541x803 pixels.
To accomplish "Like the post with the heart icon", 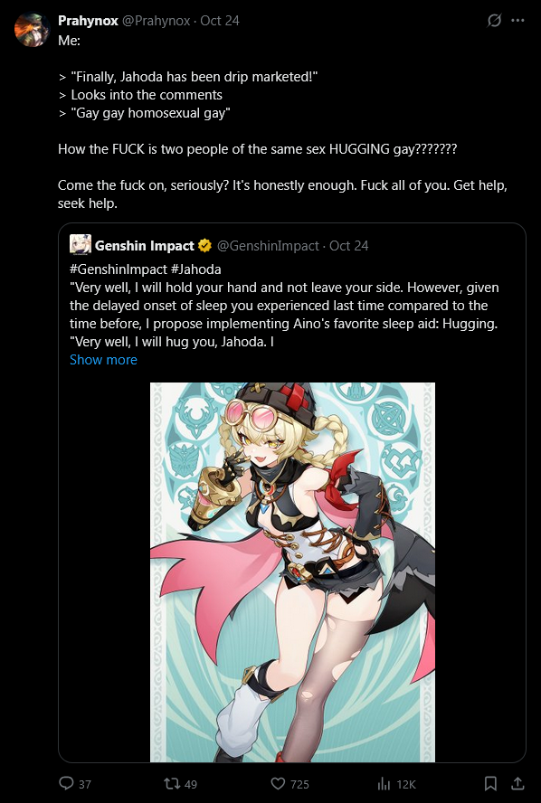I will (277, 783).
